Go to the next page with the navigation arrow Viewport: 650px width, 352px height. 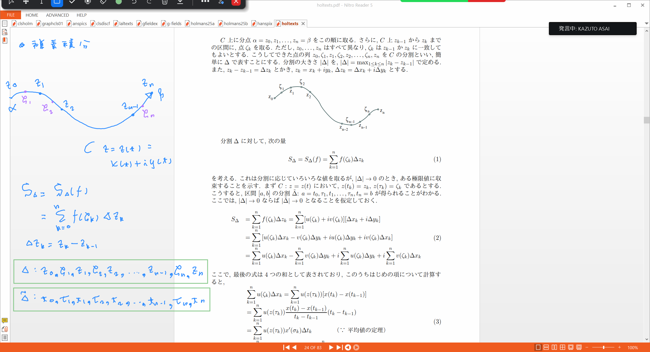[x=331, y=347]
